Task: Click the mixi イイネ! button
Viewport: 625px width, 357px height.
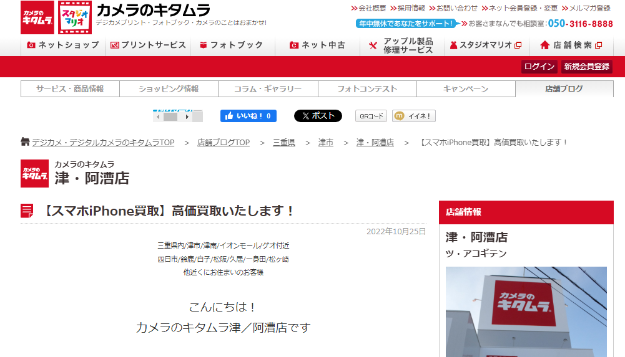Action: click(413, 116)
